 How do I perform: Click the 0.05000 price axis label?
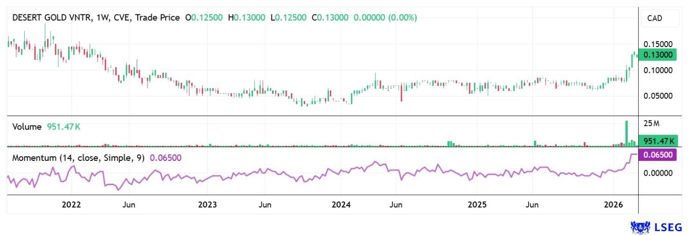click(x=658, y=96)
